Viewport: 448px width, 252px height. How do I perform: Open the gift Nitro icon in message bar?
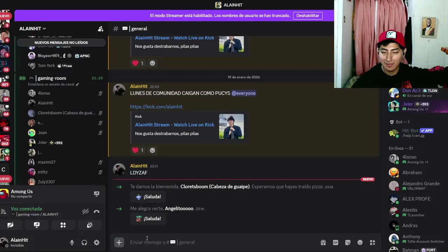[323, 243]
